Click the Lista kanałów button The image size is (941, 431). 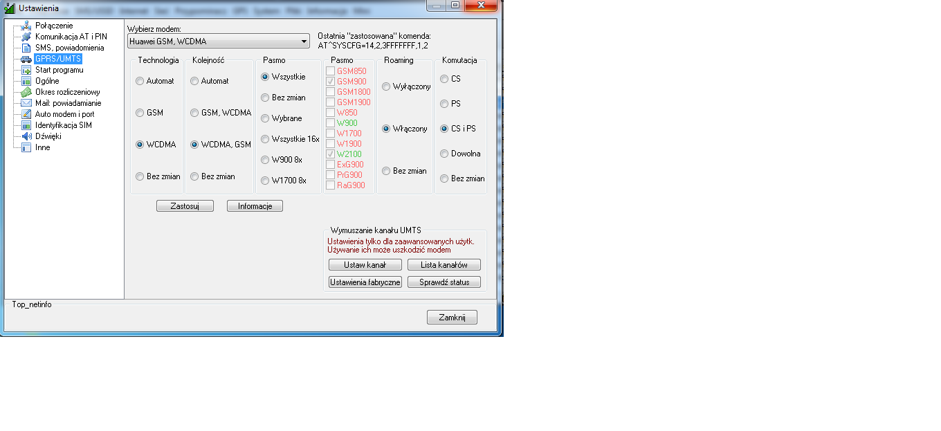tap(444, 265)
